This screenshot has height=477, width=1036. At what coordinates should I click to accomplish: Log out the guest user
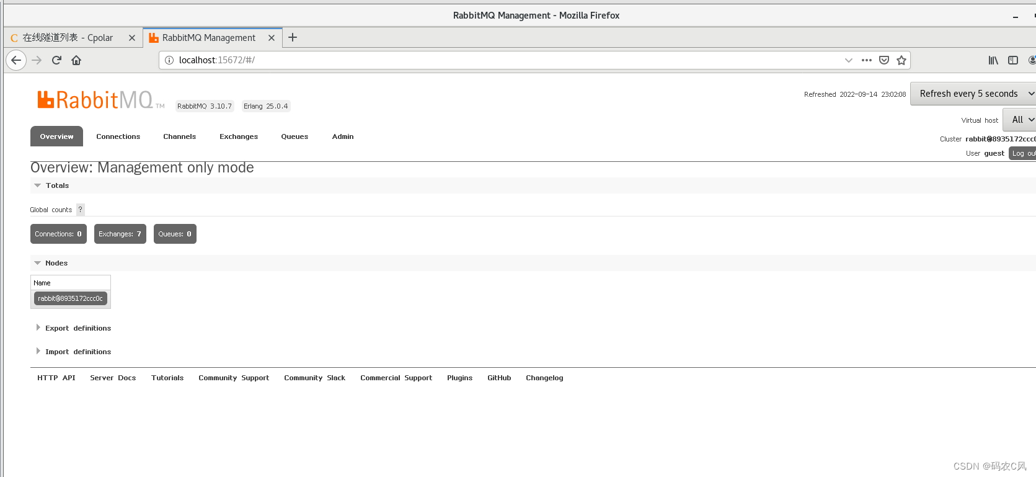point(1023,153)
